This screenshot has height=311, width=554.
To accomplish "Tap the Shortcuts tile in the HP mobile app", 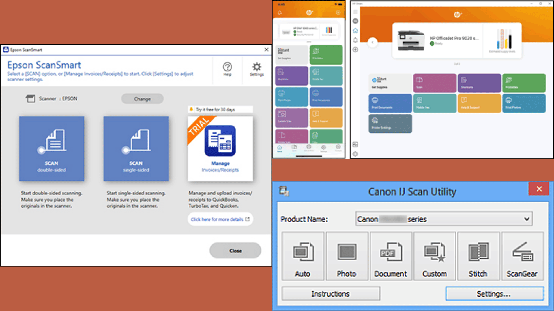I will [291, 76].
